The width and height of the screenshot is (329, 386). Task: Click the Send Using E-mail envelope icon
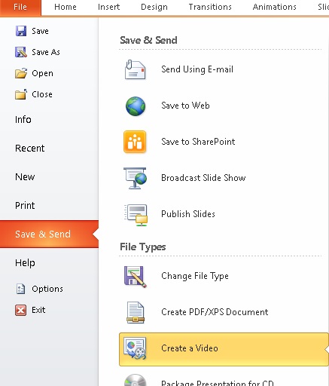coord(135,69)
